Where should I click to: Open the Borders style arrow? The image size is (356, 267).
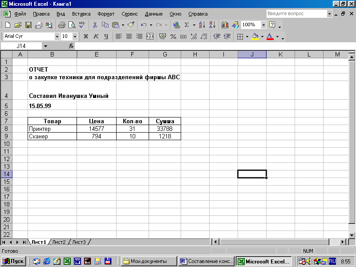(247, 36)
